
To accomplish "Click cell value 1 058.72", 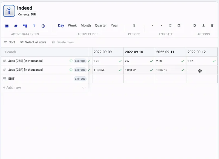I will [130, 70].
